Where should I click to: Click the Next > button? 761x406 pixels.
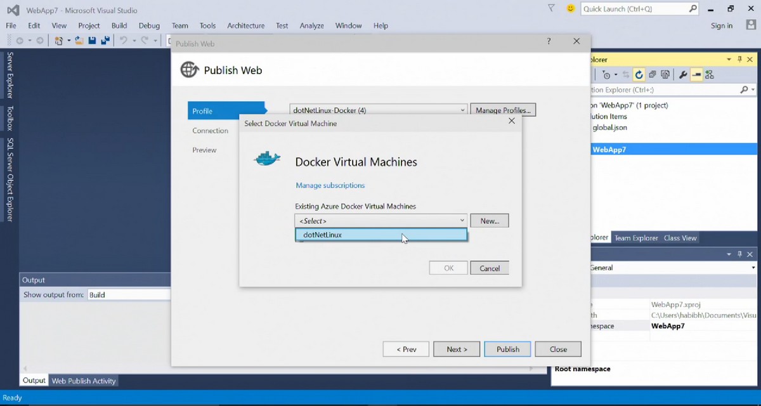click(457, 349)
